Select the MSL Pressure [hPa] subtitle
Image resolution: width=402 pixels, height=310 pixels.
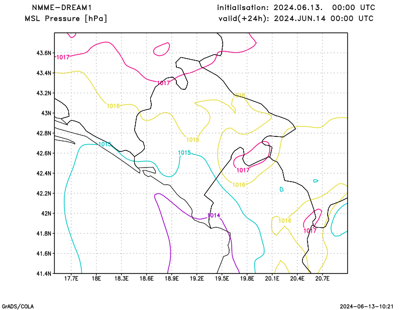click(66, 19)
